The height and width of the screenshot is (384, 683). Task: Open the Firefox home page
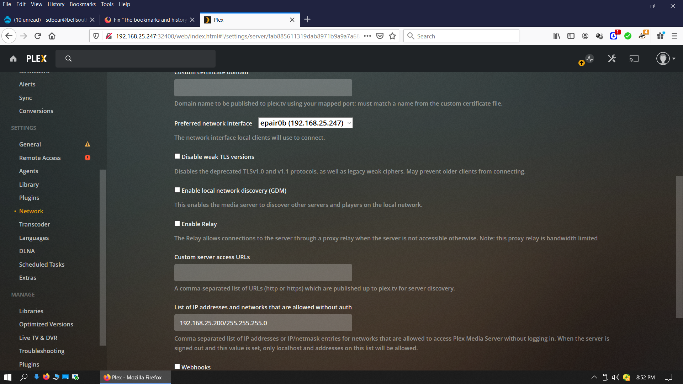(52, 36)
